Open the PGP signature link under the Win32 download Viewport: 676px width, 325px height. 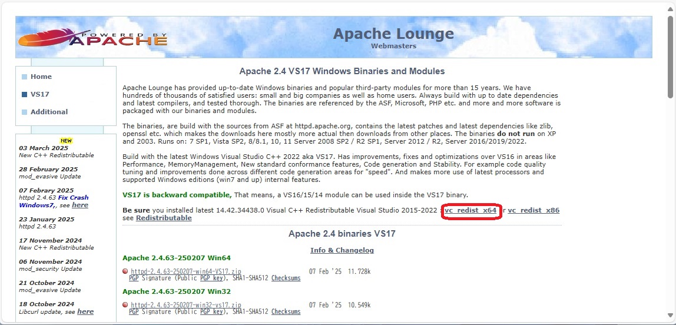[134, 311]
